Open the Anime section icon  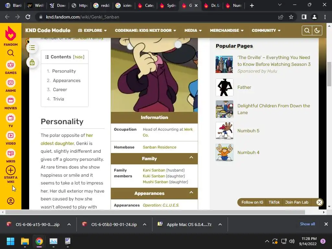11,83
